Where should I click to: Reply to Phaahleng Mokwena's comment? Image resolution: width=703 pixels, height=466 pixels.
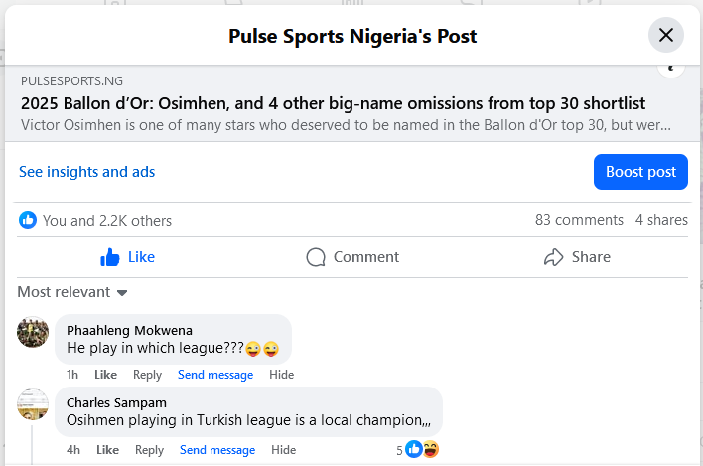(x=147, y=375)
